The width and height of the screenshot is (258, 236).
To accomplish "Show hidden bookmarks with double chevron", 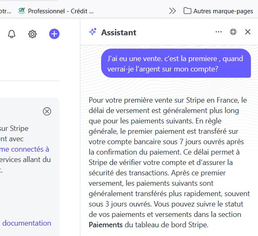I will tap(172, 11).
